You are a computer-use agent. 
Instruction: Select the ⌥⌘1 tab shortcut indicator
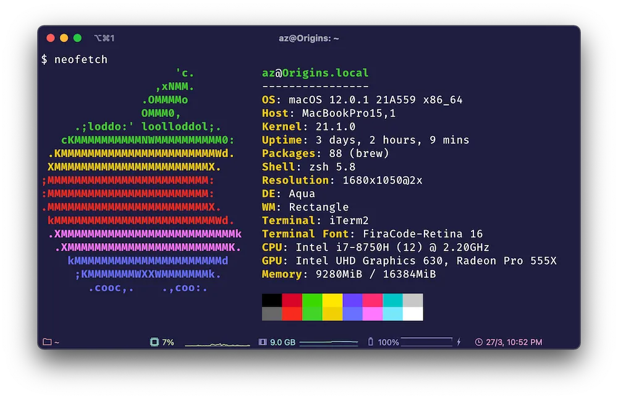[x=103, y=38]
